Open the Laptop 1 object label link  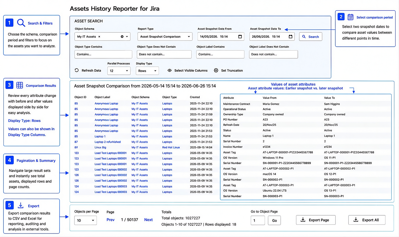click(100, 136)
